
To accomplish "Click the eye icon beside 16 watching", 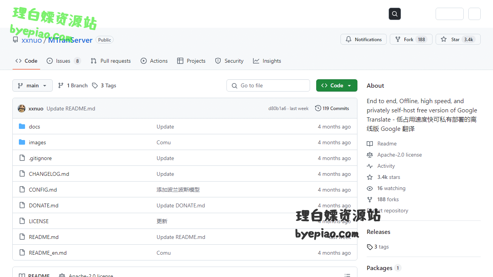I will coord(370,188).
